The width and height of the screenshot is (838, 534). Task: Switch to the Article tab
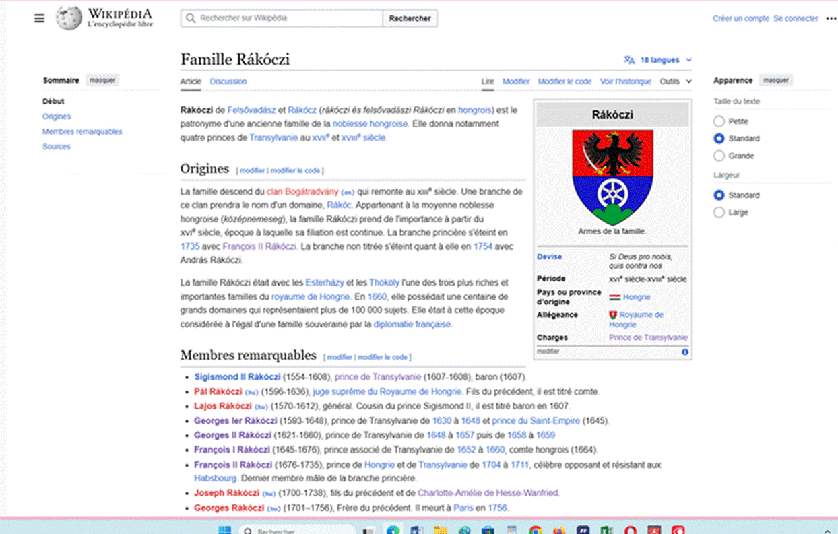point(191,81)
